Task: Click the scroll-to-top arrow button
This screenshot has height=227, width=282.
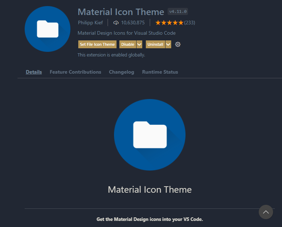Action: click(x=266, y=212)
